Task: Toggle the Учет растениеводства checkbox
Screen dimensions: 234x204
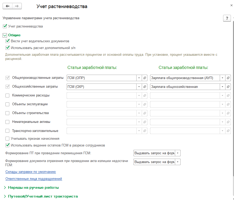Action: [x=5, y=26]
